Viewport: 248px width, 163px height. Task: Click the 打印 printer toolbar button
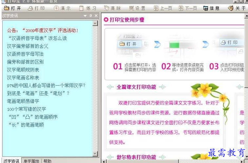tap(36, 8)
